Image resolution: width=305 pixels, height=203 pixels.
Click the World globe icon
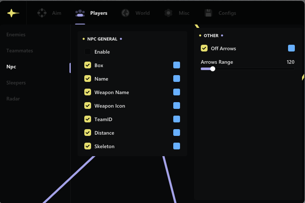pos(125,13)
